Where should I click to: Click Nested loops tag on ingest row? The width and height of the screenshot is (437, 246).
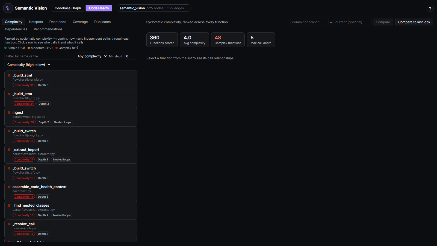(x=63, y=122)
